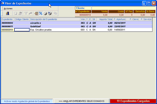
Task: Click the Nº Pax header in summary panel
Action: tap(129, 12)
